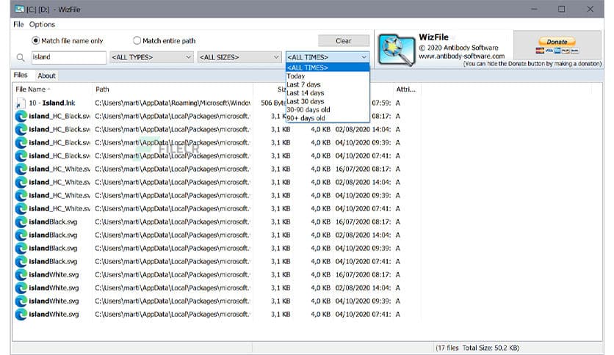Click the WizFile app icon in title bar
614x355 pixels.
click(x=19, y=9)
